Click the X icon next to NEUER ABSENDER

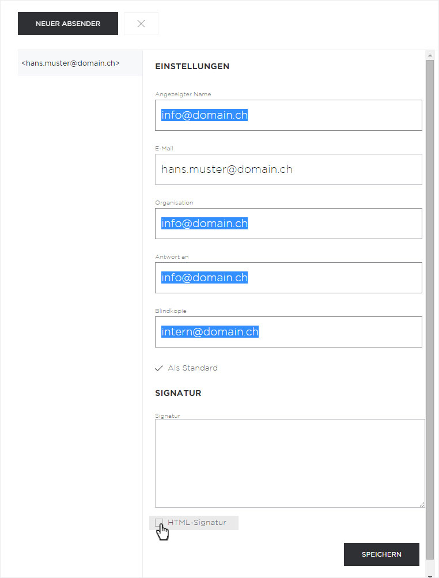141,24
